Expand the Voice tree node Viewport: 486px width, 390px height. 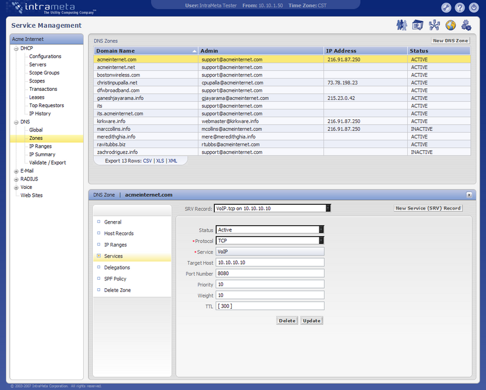[16, 187]
